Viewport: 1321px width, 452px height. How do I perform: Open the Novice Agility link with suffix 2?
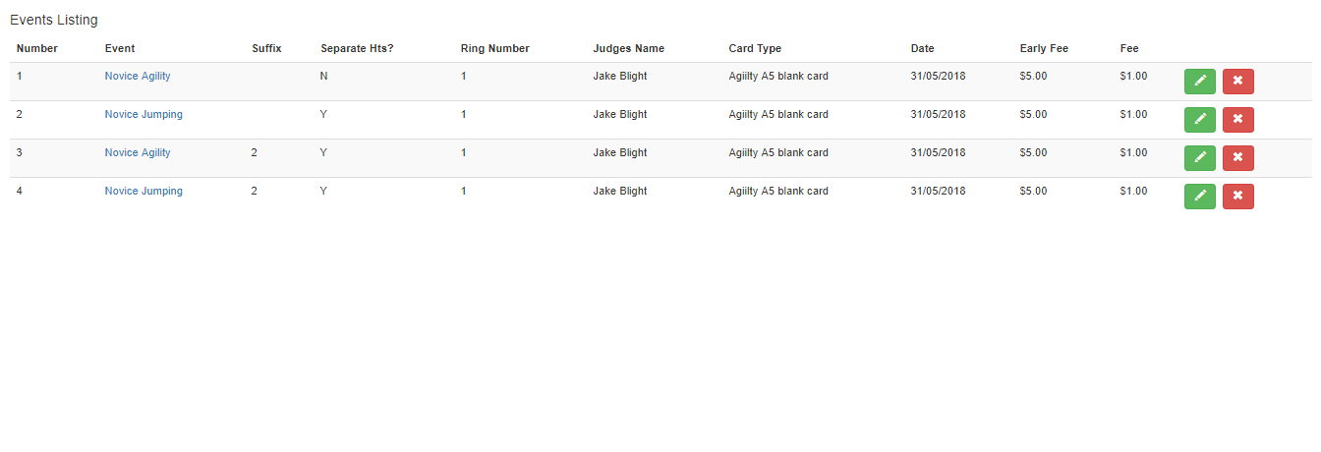138,152
